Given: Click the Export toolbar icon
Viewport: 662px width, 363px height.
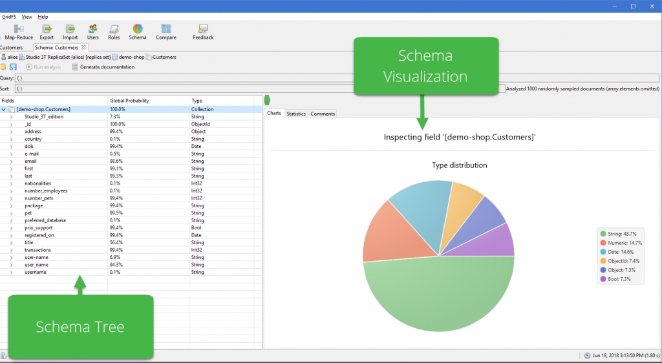Looking at the screenshot, I should [47, 30].
